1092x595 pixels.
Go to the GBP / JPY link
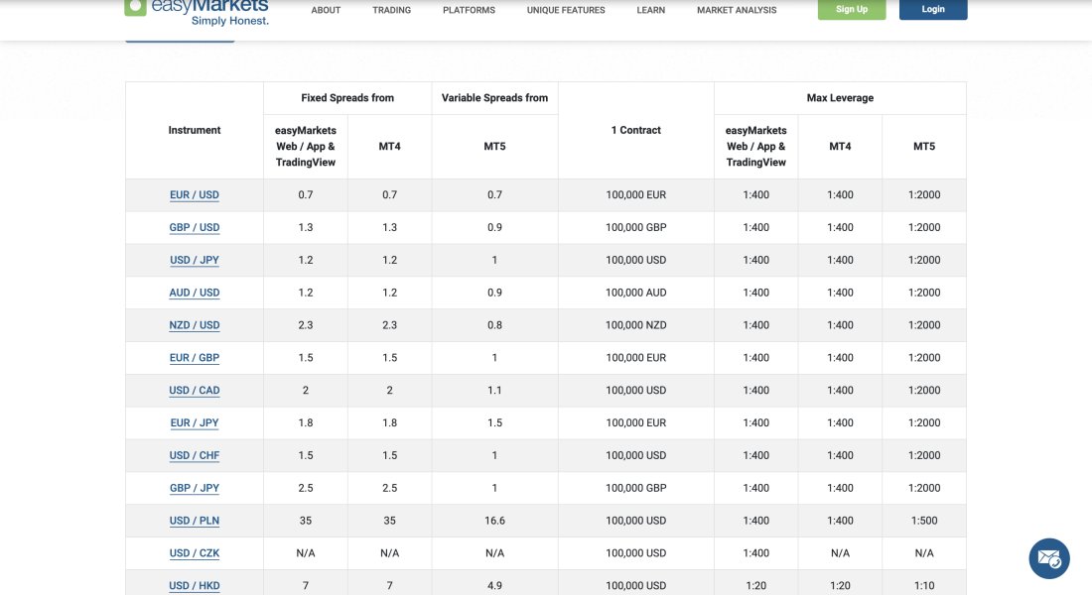(195, 489)
